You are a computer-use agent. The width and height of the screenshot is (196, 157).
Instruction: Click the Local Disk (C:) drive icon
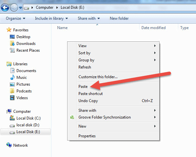[12, 118]
